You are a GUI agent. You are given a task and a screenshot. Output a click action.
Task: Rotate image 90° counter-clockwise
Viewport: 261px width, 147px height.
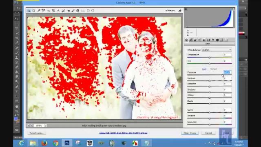(88, 11)
